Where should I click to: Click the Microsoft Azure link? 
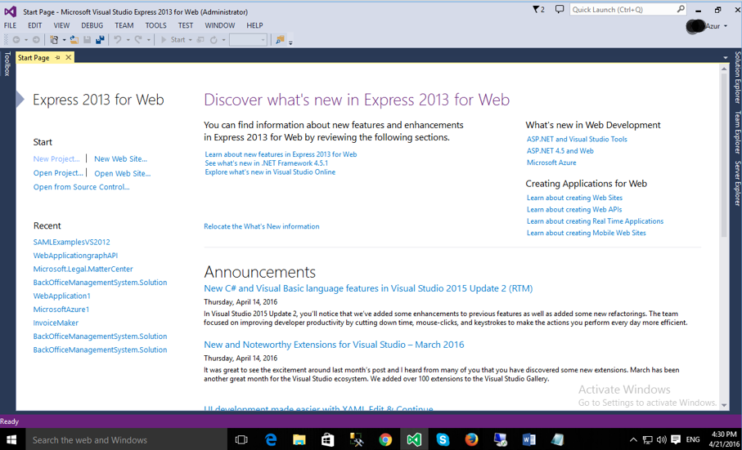551,163
